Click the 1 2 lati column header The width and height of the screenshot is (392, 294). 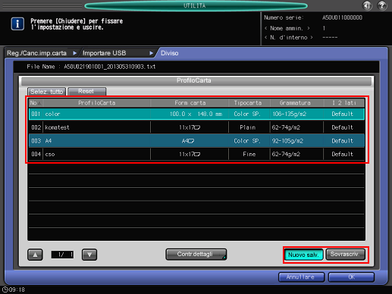pos(344,103)
